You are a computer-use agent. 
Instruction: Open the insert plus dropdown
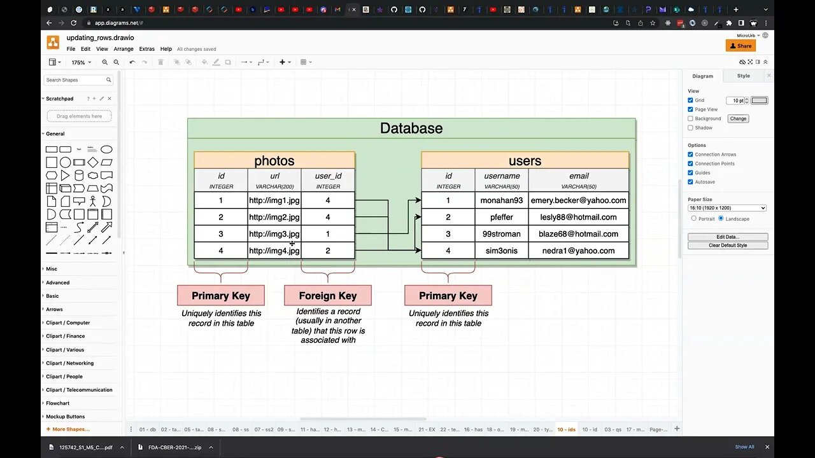(285, 62)
